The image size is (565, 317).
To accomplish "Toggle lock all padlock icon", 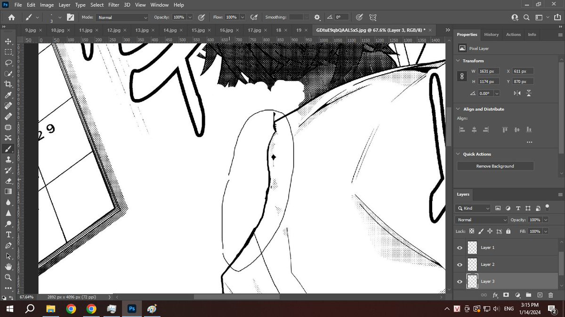I will point(508,232).
